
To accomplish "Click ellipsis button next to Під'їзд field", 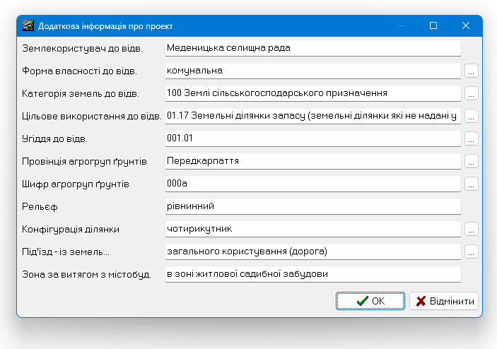I will coord(472,252).
